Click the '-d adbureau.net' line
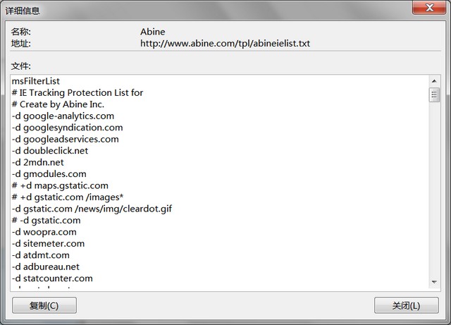The width and height of the screenshot is (451, 325). (45, 267)
